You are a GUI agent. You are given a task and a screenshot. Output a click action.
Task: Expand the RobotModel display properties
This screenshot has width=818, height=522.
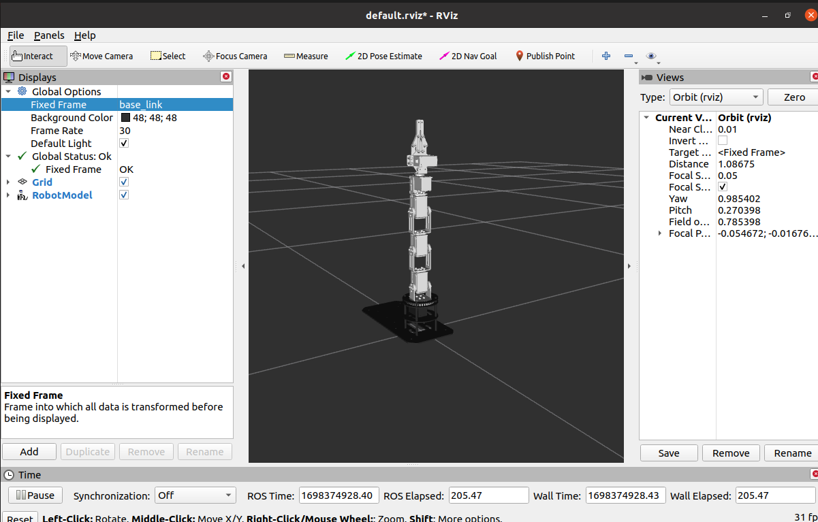pos(8,195)
